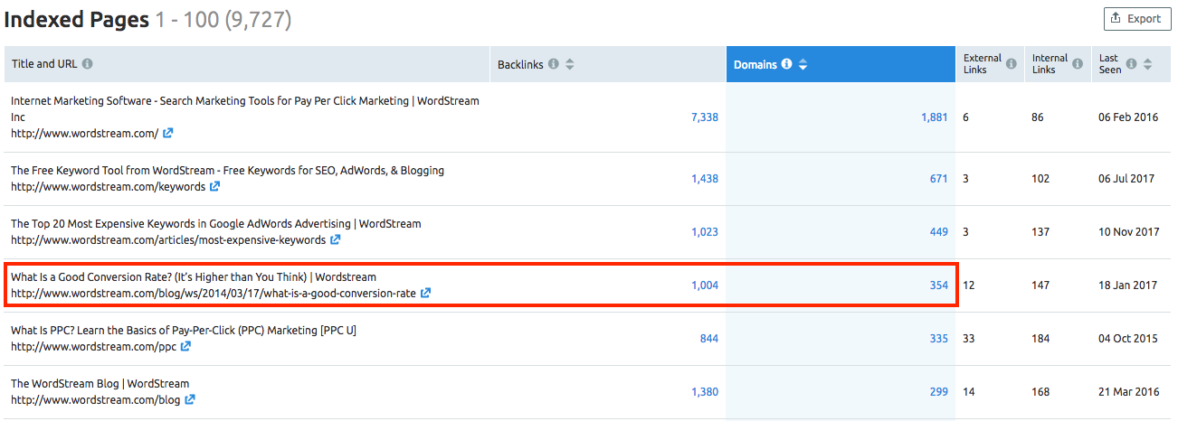Click 354 domains value in highlighted row
Viewport: 1178px width, 421px height.
tap(938, 285)
